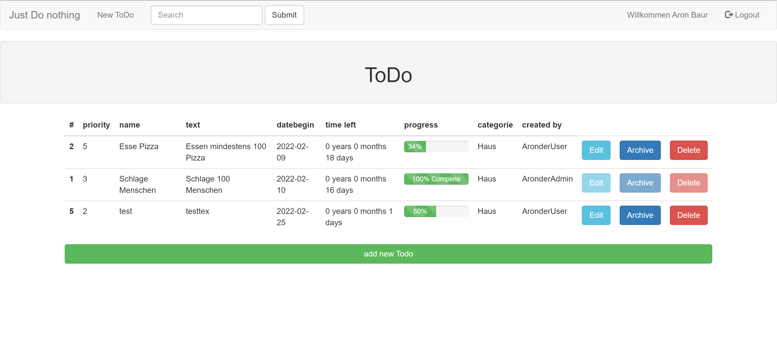777x340 pixels.
Task: Click the priority column header
Action: [x=96, y=125]
